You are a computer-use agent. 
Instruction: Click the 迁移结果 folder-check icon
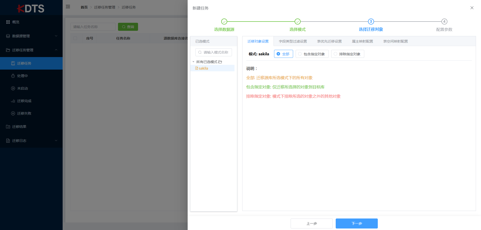point(8,127)
